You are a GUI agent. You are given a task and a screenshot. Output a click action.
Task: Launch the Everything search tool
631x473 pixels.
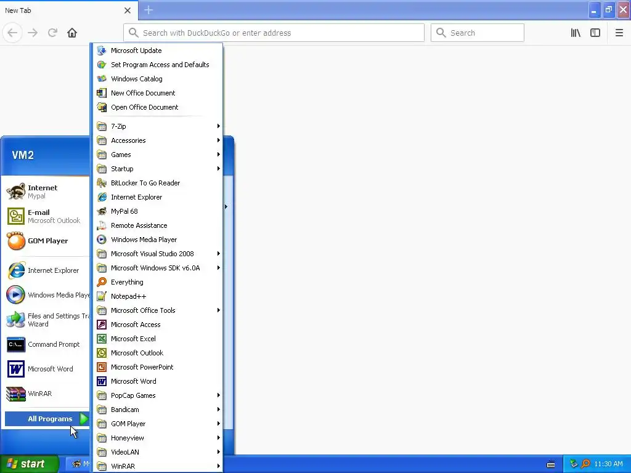tap(158, 282)
